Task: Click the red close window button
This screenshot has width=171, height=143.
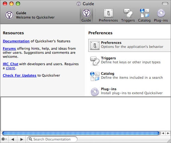Action: (5, 4)
